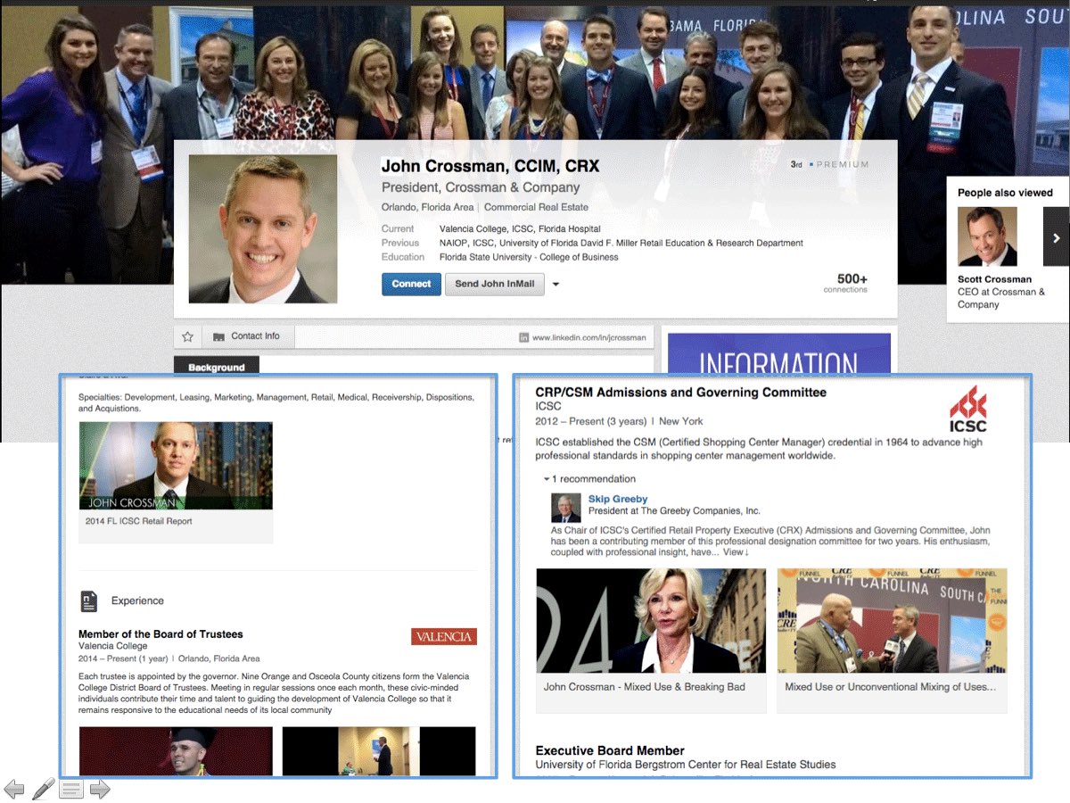
Task: Click the Contact Info card icon
Action: pyautogui.click(x=218, y=336)
